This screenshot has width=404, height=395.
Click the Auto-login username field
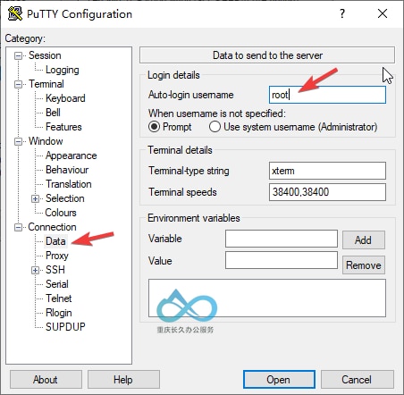327,95
